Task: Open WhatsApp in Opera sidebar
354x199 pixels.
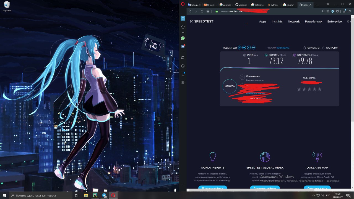Action: tap(183, 38)
